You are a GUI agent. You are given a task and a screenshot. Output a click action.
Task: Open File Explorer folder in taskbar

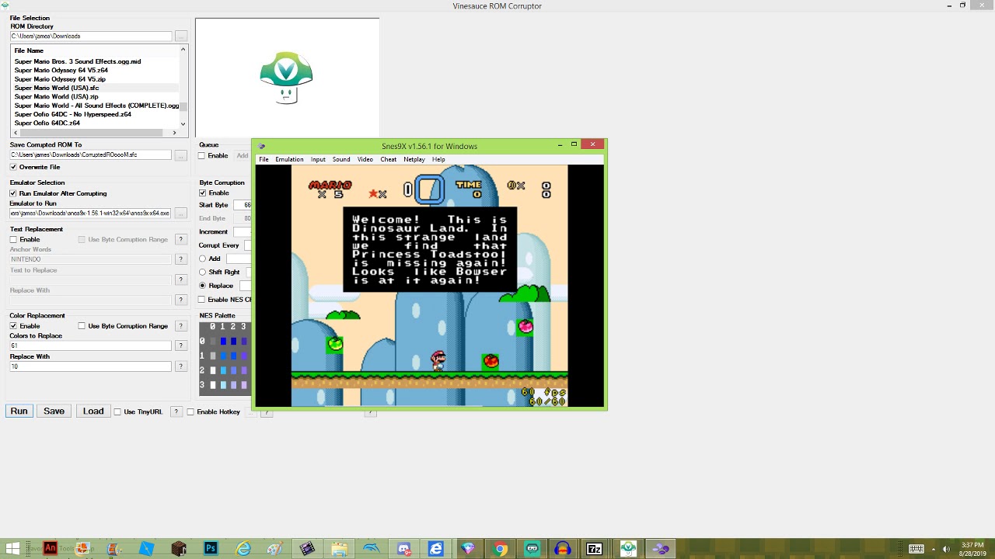tap(340, 549)
